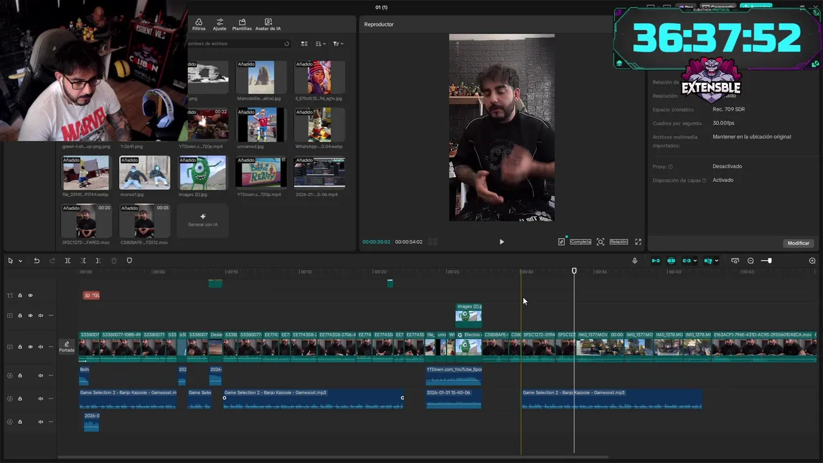Viewport: 823px width, 463px height.
Task: Redo using the forward arrow icon
Action: [52, 260]
